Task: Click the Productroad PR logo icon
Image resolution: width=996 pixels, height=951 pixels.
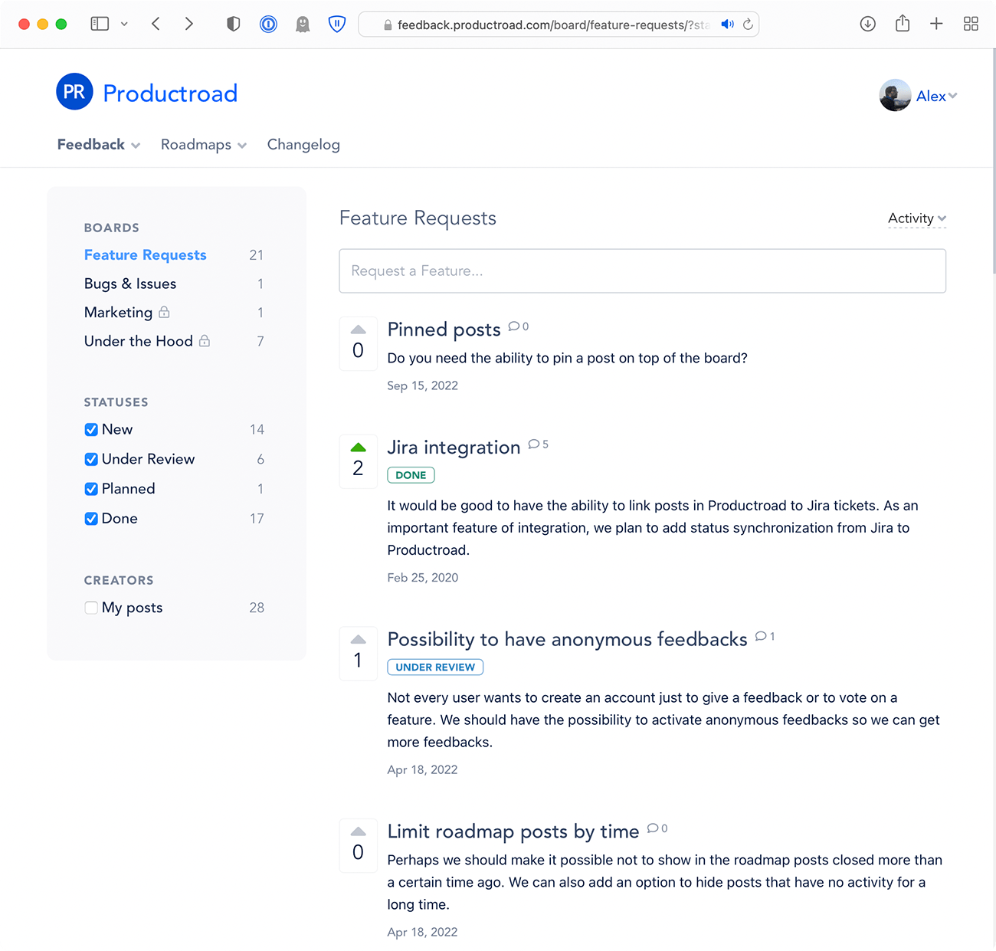Action: 74,92
